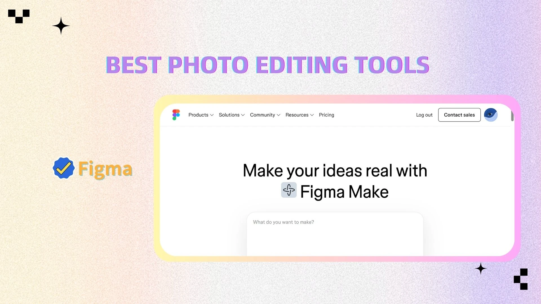Expand the Products dropdown menu
The image size is (541, 304).
pos(201,115)
